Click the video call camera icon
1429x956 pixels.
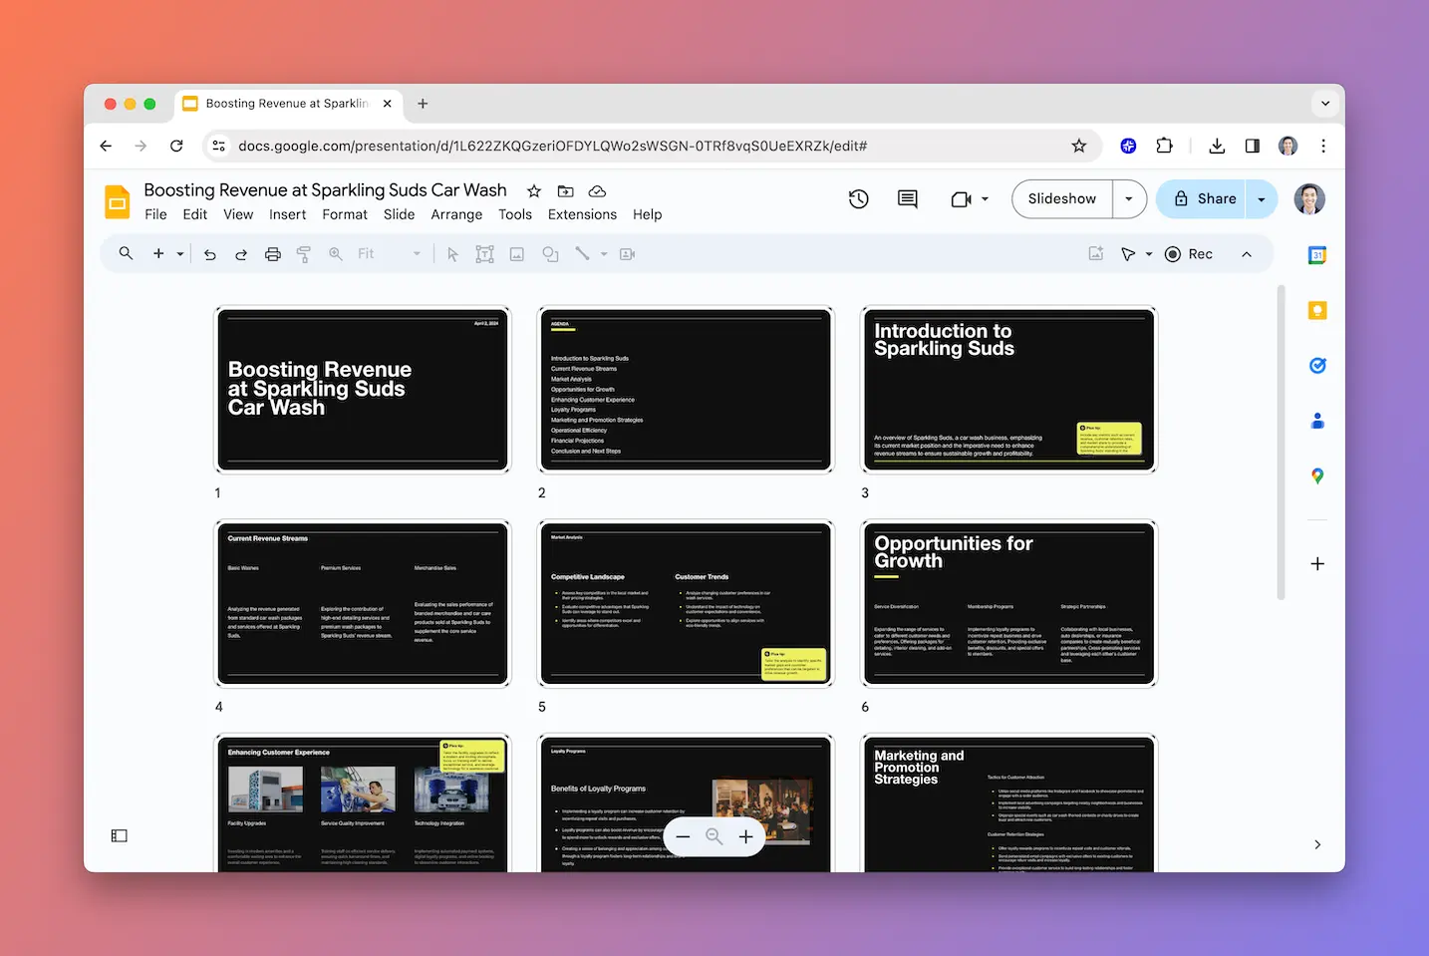click(x=961, y=199)
